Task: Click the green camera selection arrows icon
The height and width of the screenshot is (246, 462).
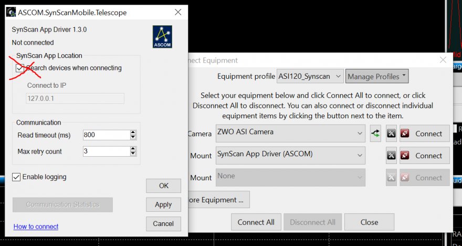Action: 375,134
